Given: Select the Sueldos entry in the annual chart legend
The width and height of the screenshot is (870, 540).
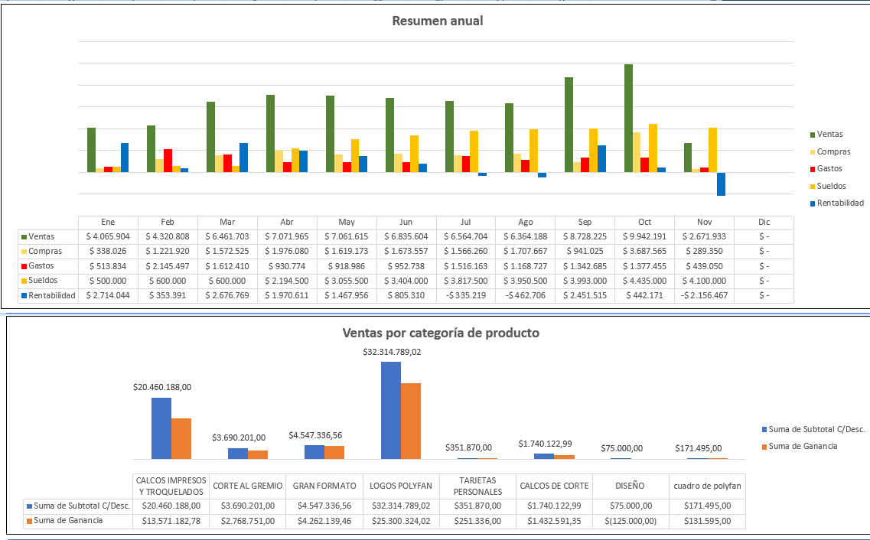Looking at the screenshot, I should pyautogui.click(x=828, y=187).
